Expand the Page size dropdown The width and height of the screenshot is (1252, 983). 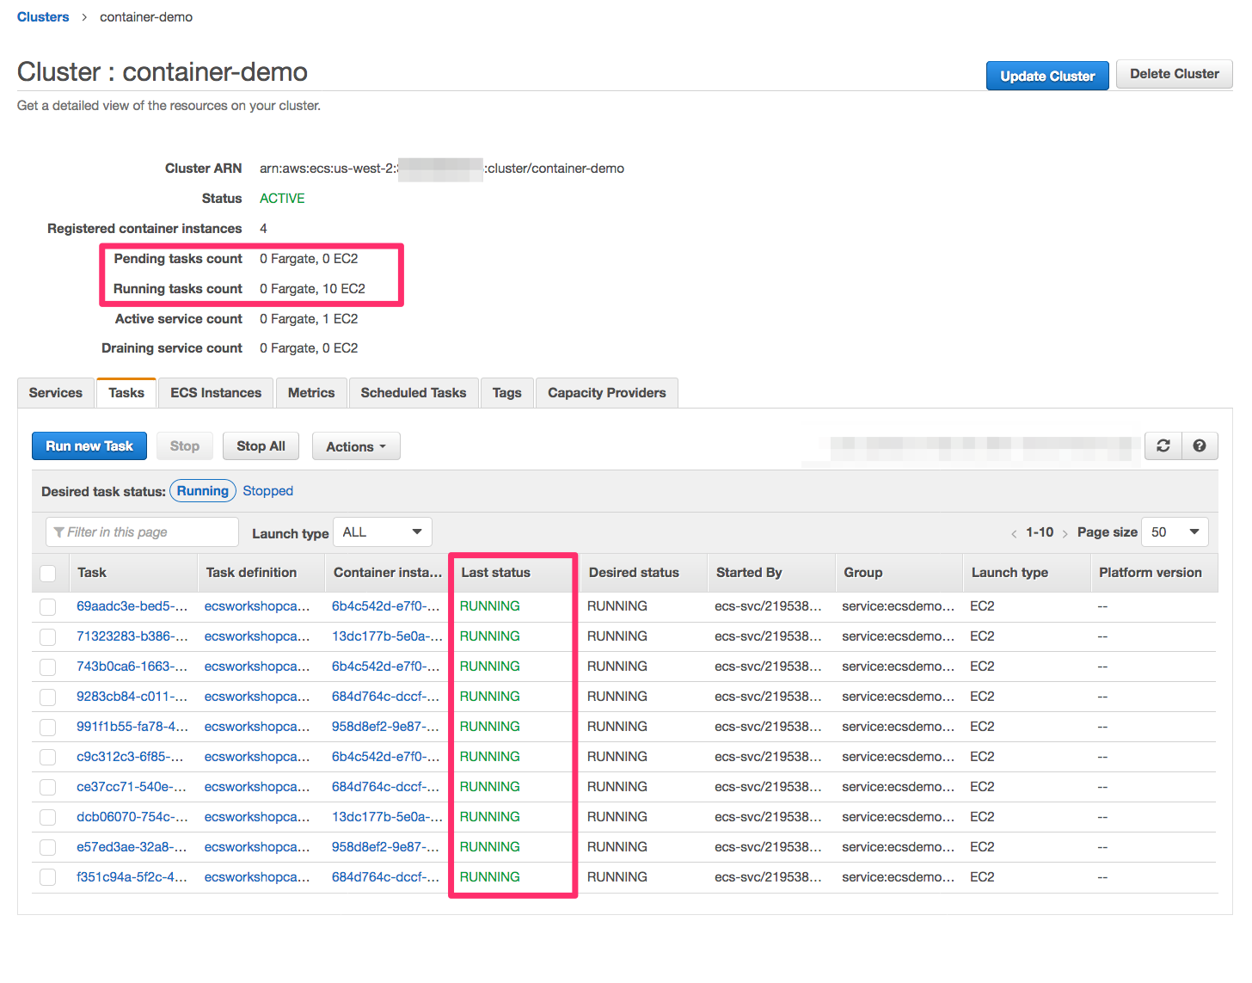[x=1174, y=532]
